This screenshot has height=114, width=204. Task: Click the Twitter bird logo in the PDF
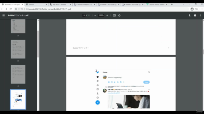(98, 73)
